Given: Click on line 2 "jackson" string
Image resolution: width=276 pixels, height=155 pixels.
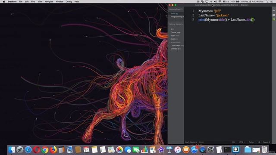Looking at the screenshot, I should pos(222,15).
